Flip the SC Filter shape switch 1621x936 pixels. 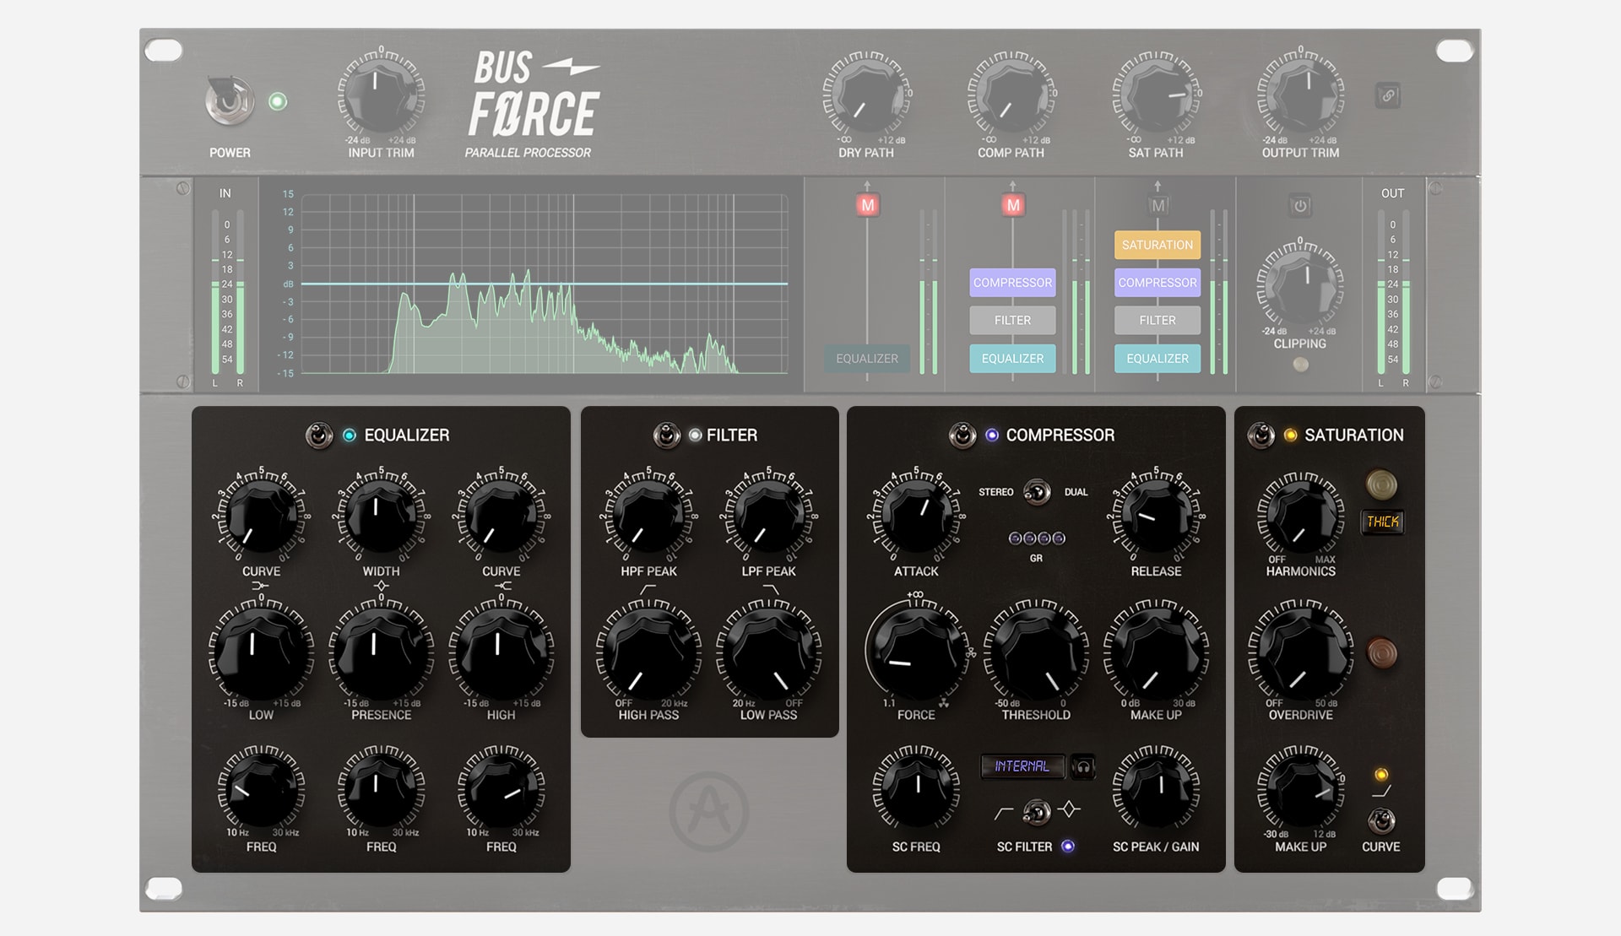pos(1036,812)
